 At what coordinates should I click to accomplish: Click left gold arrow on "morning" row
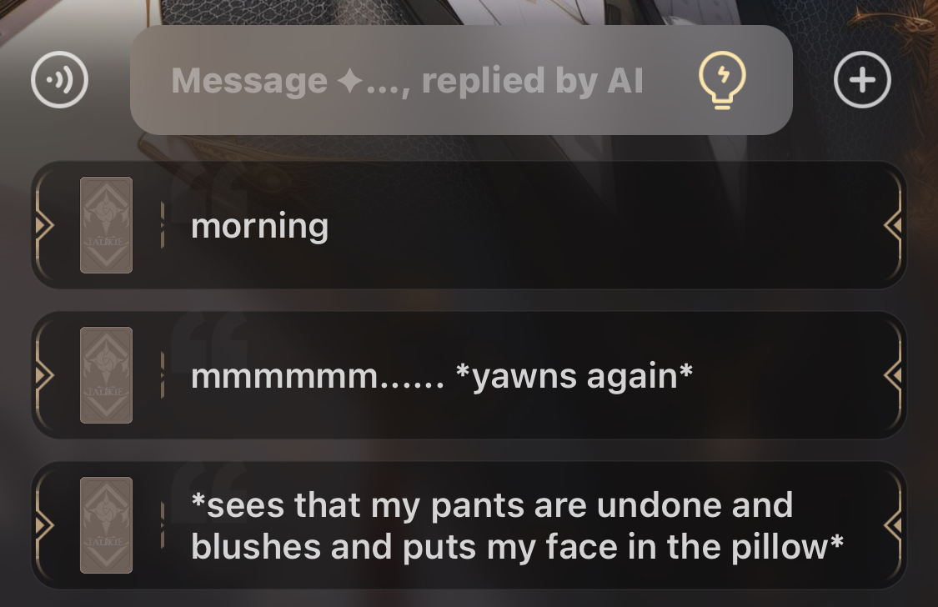[x=43, y=225]
